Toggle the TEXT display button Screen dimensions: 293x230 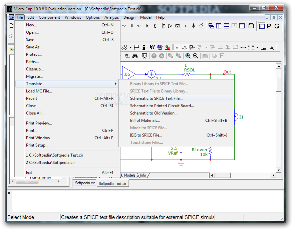click(x=177, y=47)
